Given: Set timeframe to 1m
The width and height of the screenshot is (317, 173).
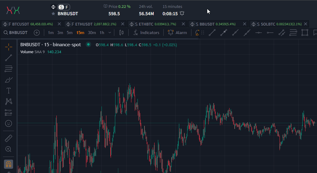Looking at the screenshot, I should pos(51,33).
